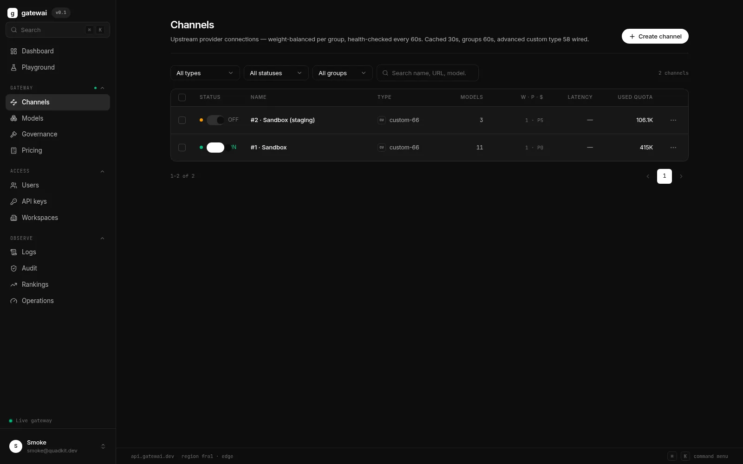
Task: Click the gatewai logo icon
Action: [13, 13]
